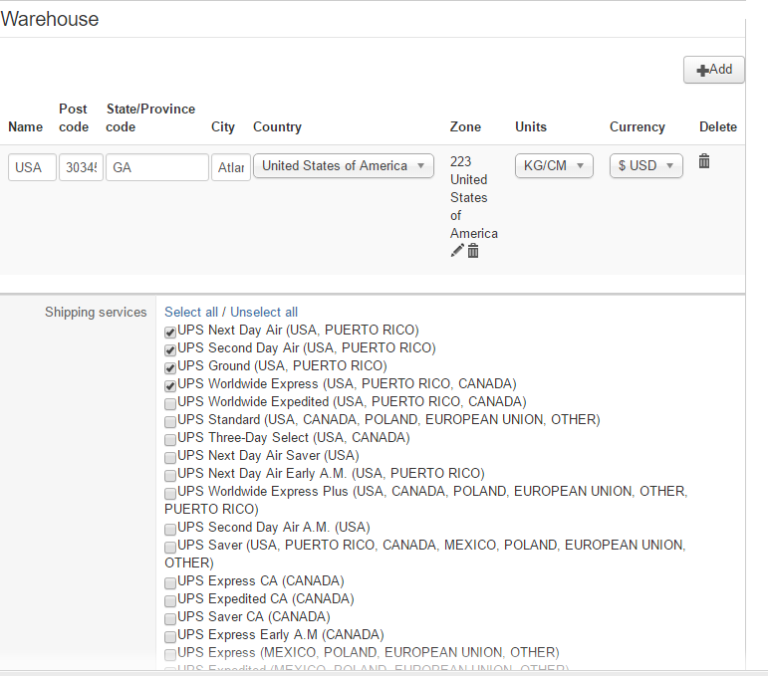Open the KG/CM units dropdown

click(x=554, y=166)
